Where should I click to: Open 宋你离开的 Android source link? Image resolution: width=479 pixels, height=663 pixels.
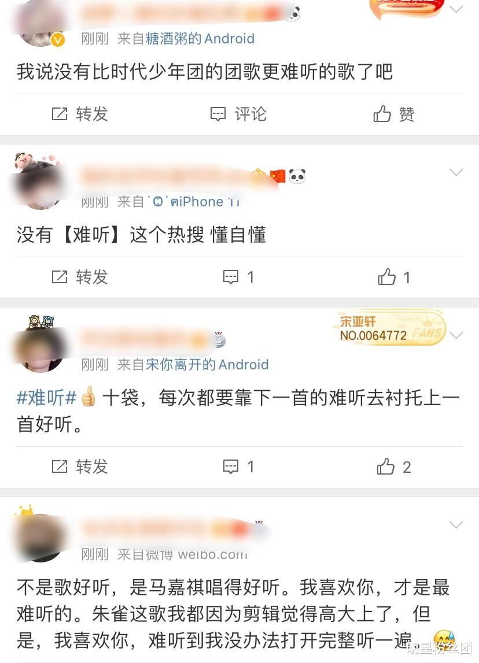[x=207, y=365]
